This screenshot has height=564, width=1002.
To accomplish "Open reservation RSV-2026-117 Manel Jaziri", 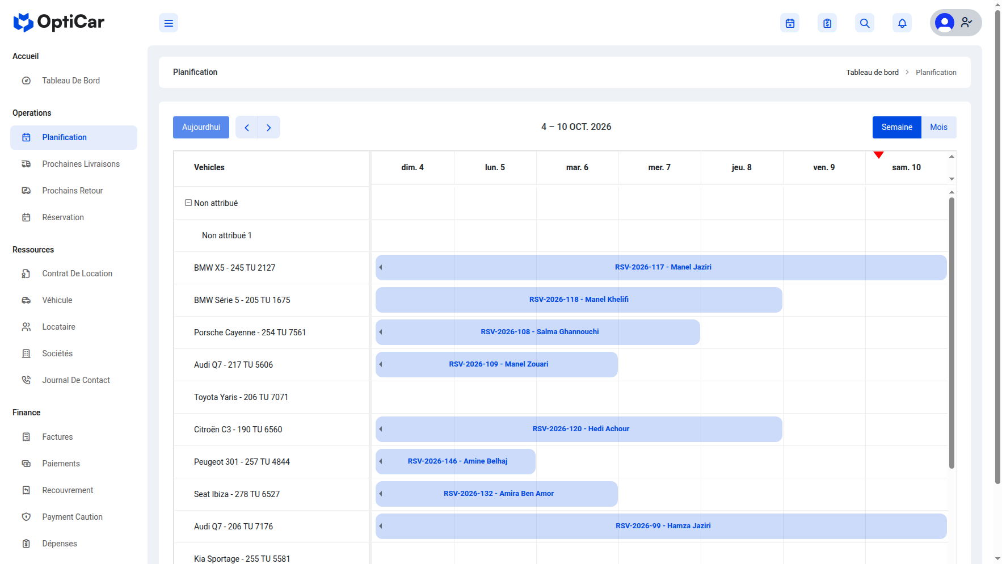I will [x=661, y=267].
